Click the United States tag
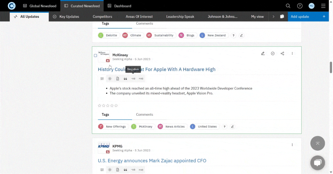The height and width of the screenshot is (174, 333). tap(205, 127)
